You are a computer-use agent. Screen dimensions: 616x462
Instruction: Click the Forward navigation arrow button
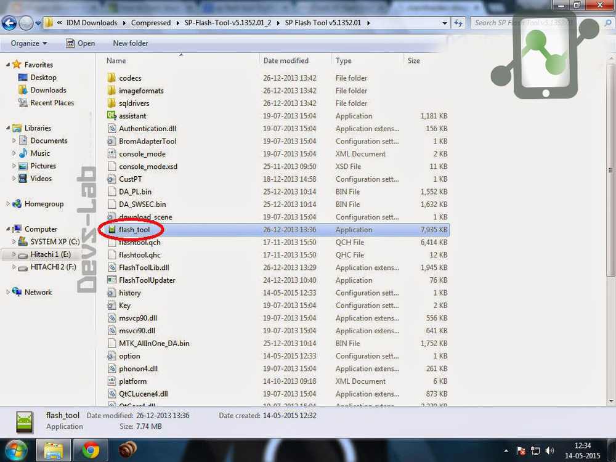pos(26,23)
